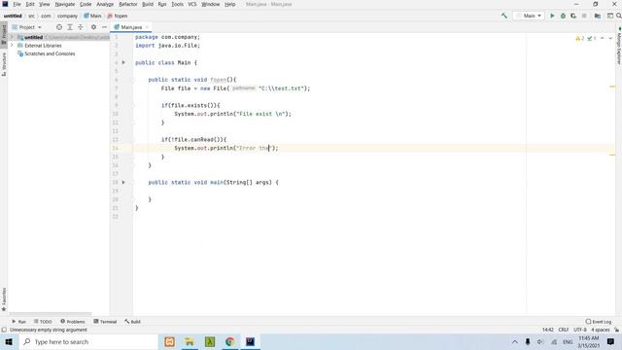Screen dimensions: 622x350
Task: Open the Terminal tool window tab
Action: click(105, 322)
